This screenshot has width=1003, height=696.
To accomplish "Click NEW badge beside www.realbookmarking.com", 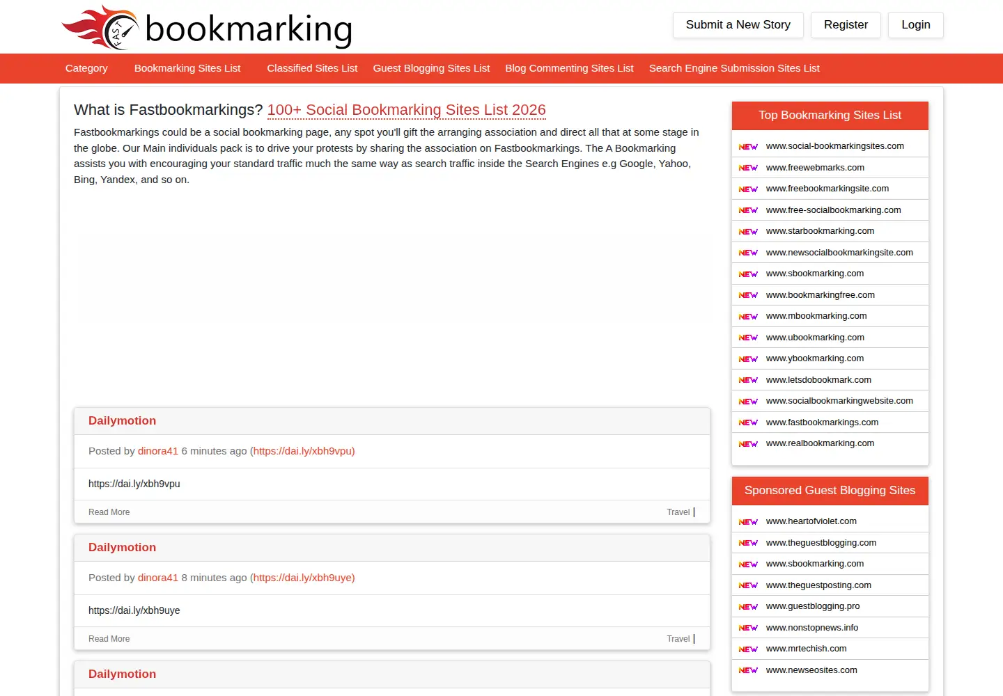I will (748, 444).
